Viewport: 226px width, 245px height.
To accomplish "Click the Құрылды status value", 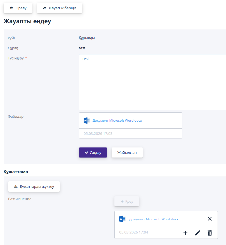I will coord(87,38).
